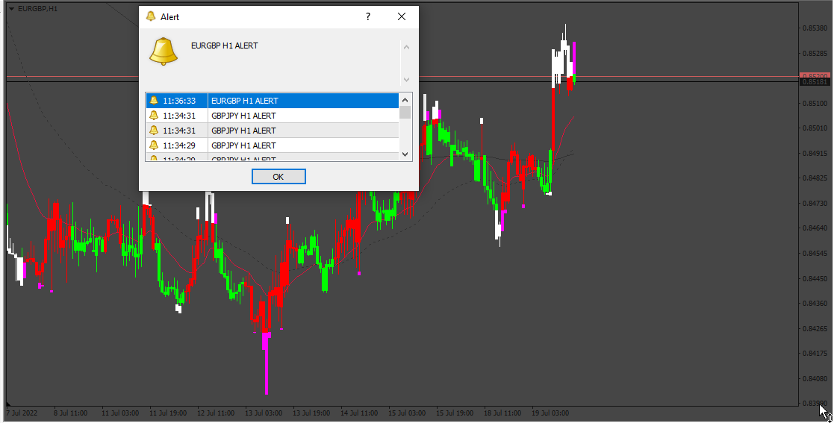Viewport: 834px width, 423px height.
Task: Click the message area's scroll down chevron
Action: tap(406, 80)
